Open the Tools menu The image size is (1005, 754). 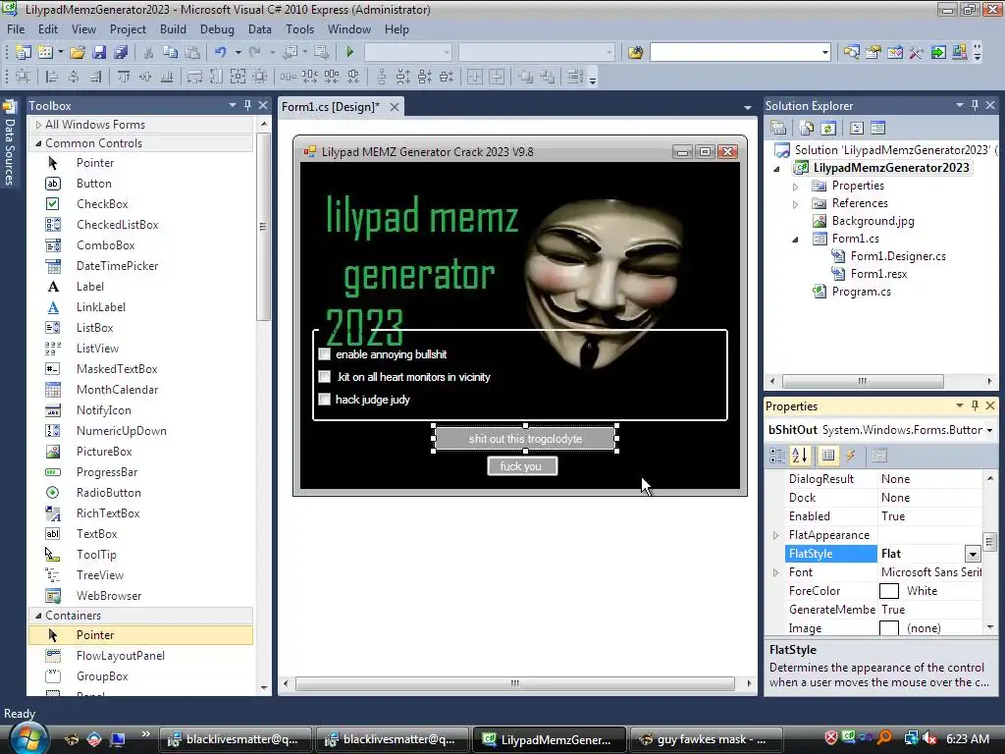click(x=300, y=29)
